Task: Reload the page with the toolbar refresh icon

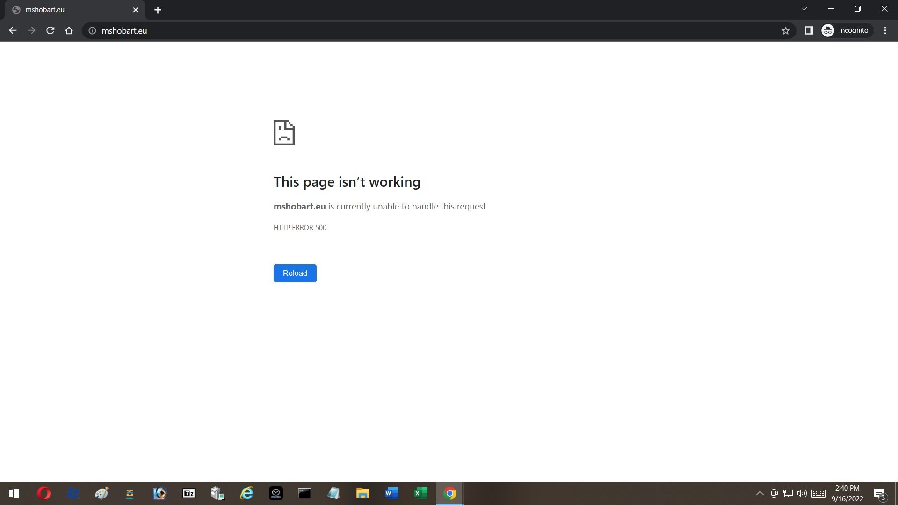Action: (51, 30)
